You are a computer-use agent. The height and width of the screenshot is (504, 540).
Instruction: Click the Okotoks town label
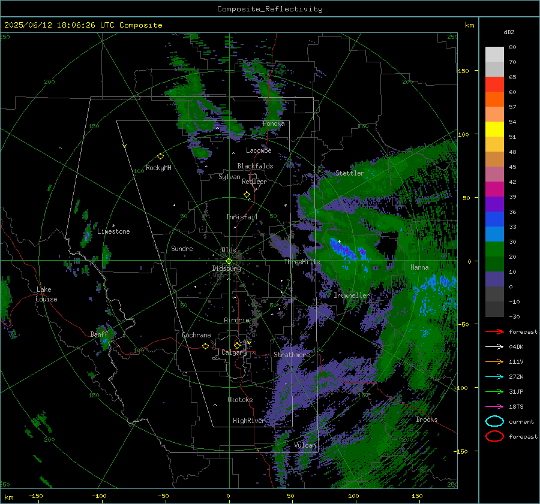[240, 400]
